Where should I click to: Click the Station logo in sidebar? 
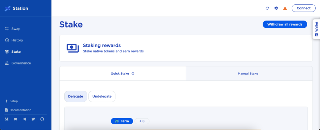click(x=16, y=8)
